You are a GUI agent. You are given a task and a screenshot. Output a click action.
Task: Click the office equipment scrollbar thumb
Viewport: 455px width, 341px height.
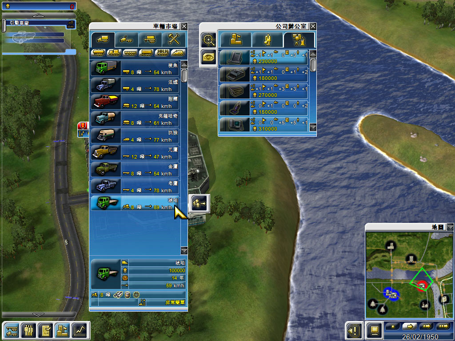point(313,65)
